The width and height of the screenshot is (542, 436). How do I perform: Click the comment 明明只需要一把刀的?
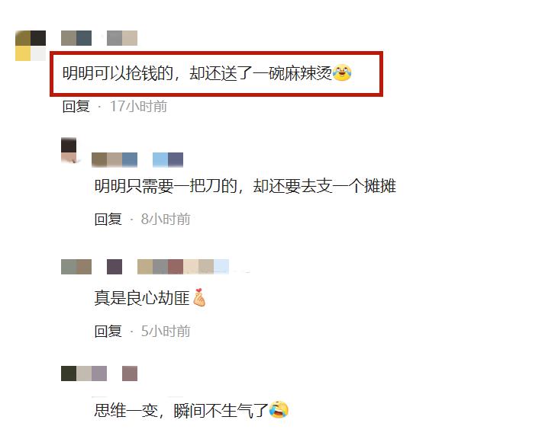tap(245, 186)
